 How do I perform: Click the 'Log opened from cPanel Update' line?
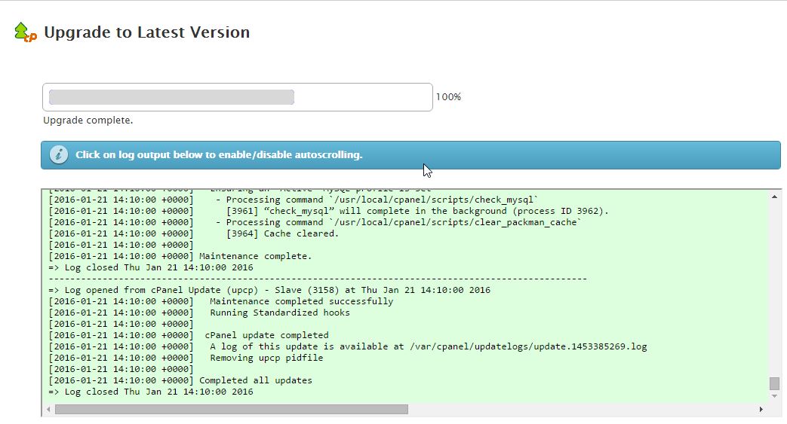click(269, 290)
